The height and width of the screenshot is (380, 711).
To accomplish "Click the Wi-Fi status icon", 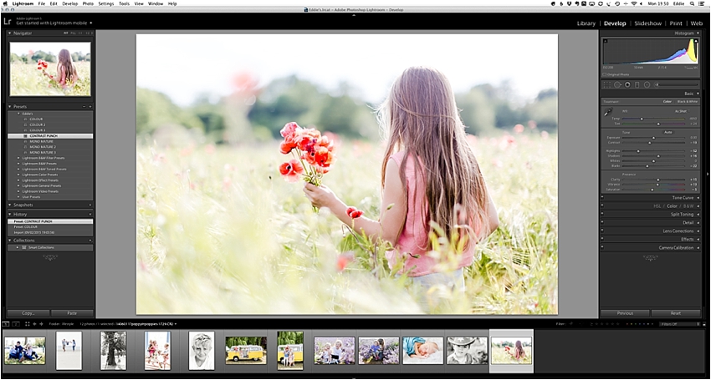I will [634, 3].
